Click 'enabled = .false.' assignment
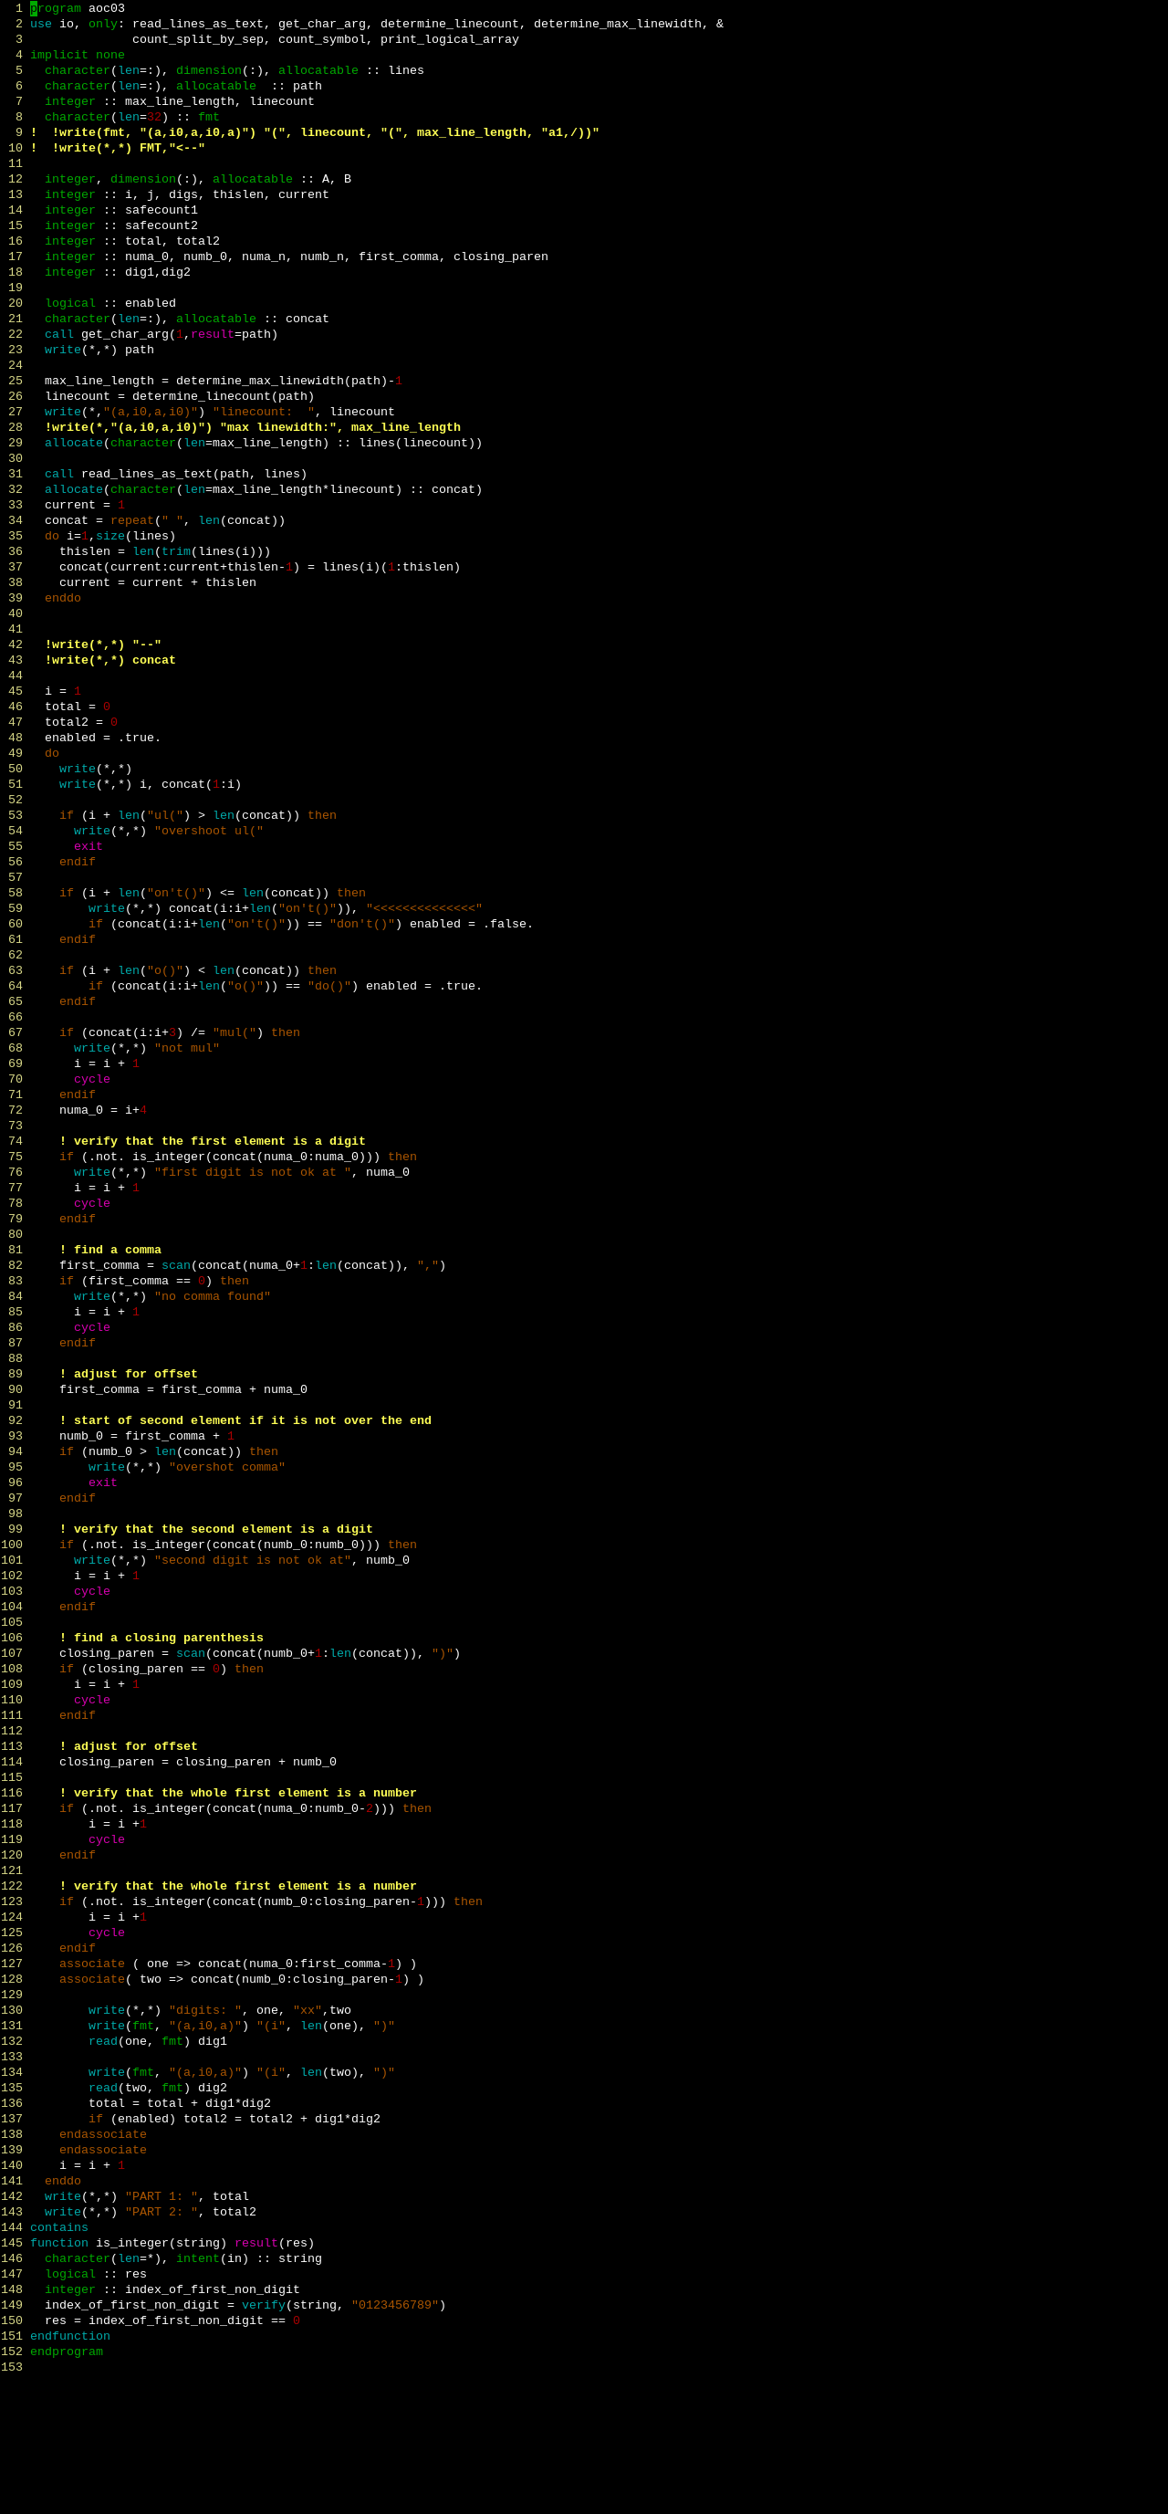The height and width of the screenshot is (2514, 1168). [x=471, y=926]
